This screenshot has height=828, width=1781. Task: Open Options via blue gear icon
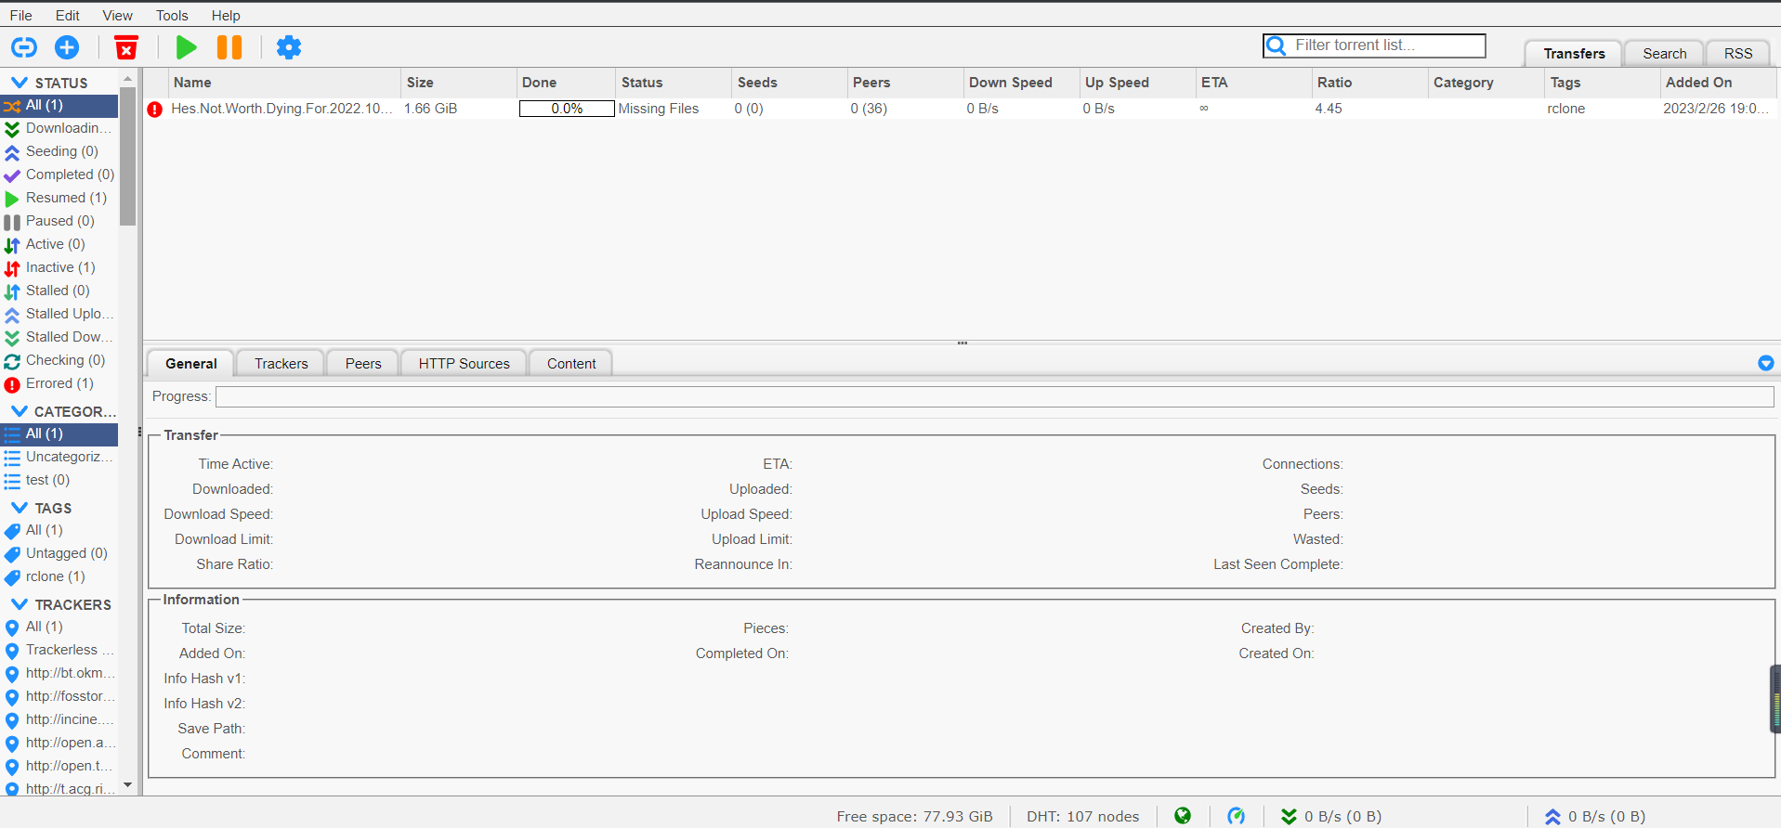point(289,46)
